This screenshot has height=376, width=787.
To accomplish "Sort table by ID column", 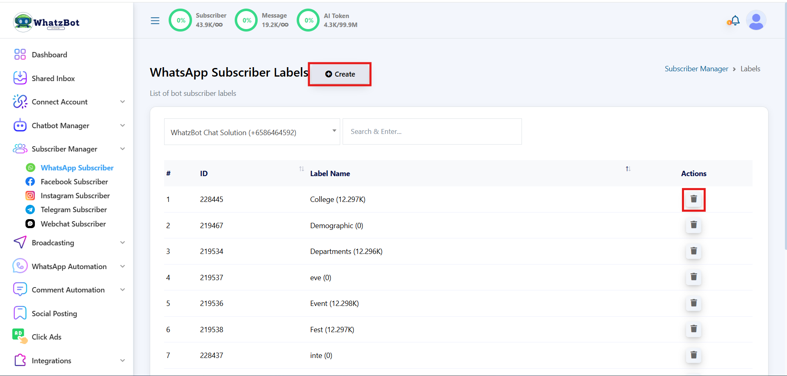I will click(x=302, y=169).
